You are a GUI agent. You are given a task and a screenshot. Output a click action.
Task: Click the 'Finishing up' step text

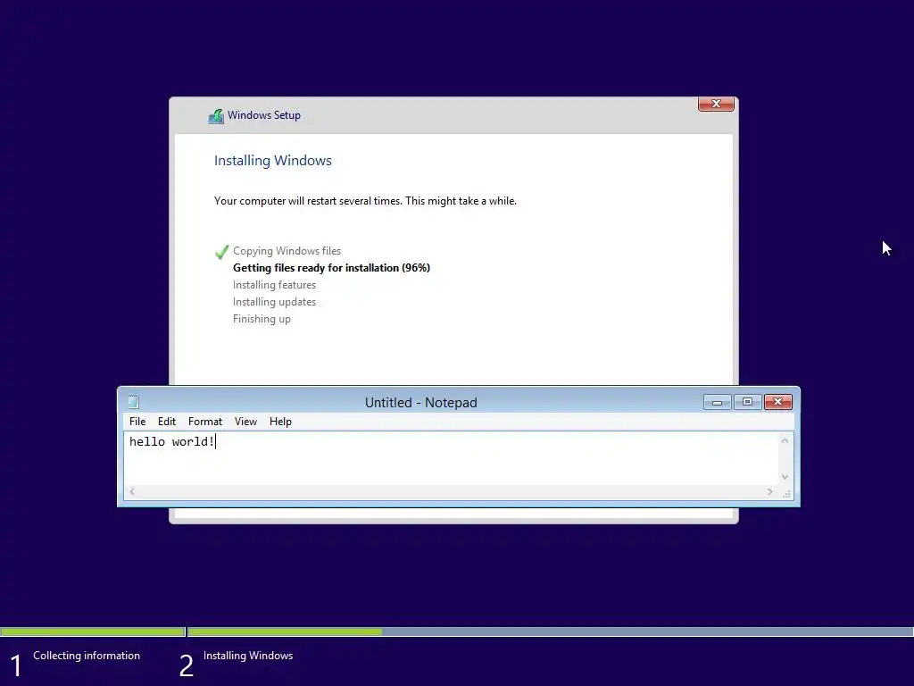click(x=262, y=319)
